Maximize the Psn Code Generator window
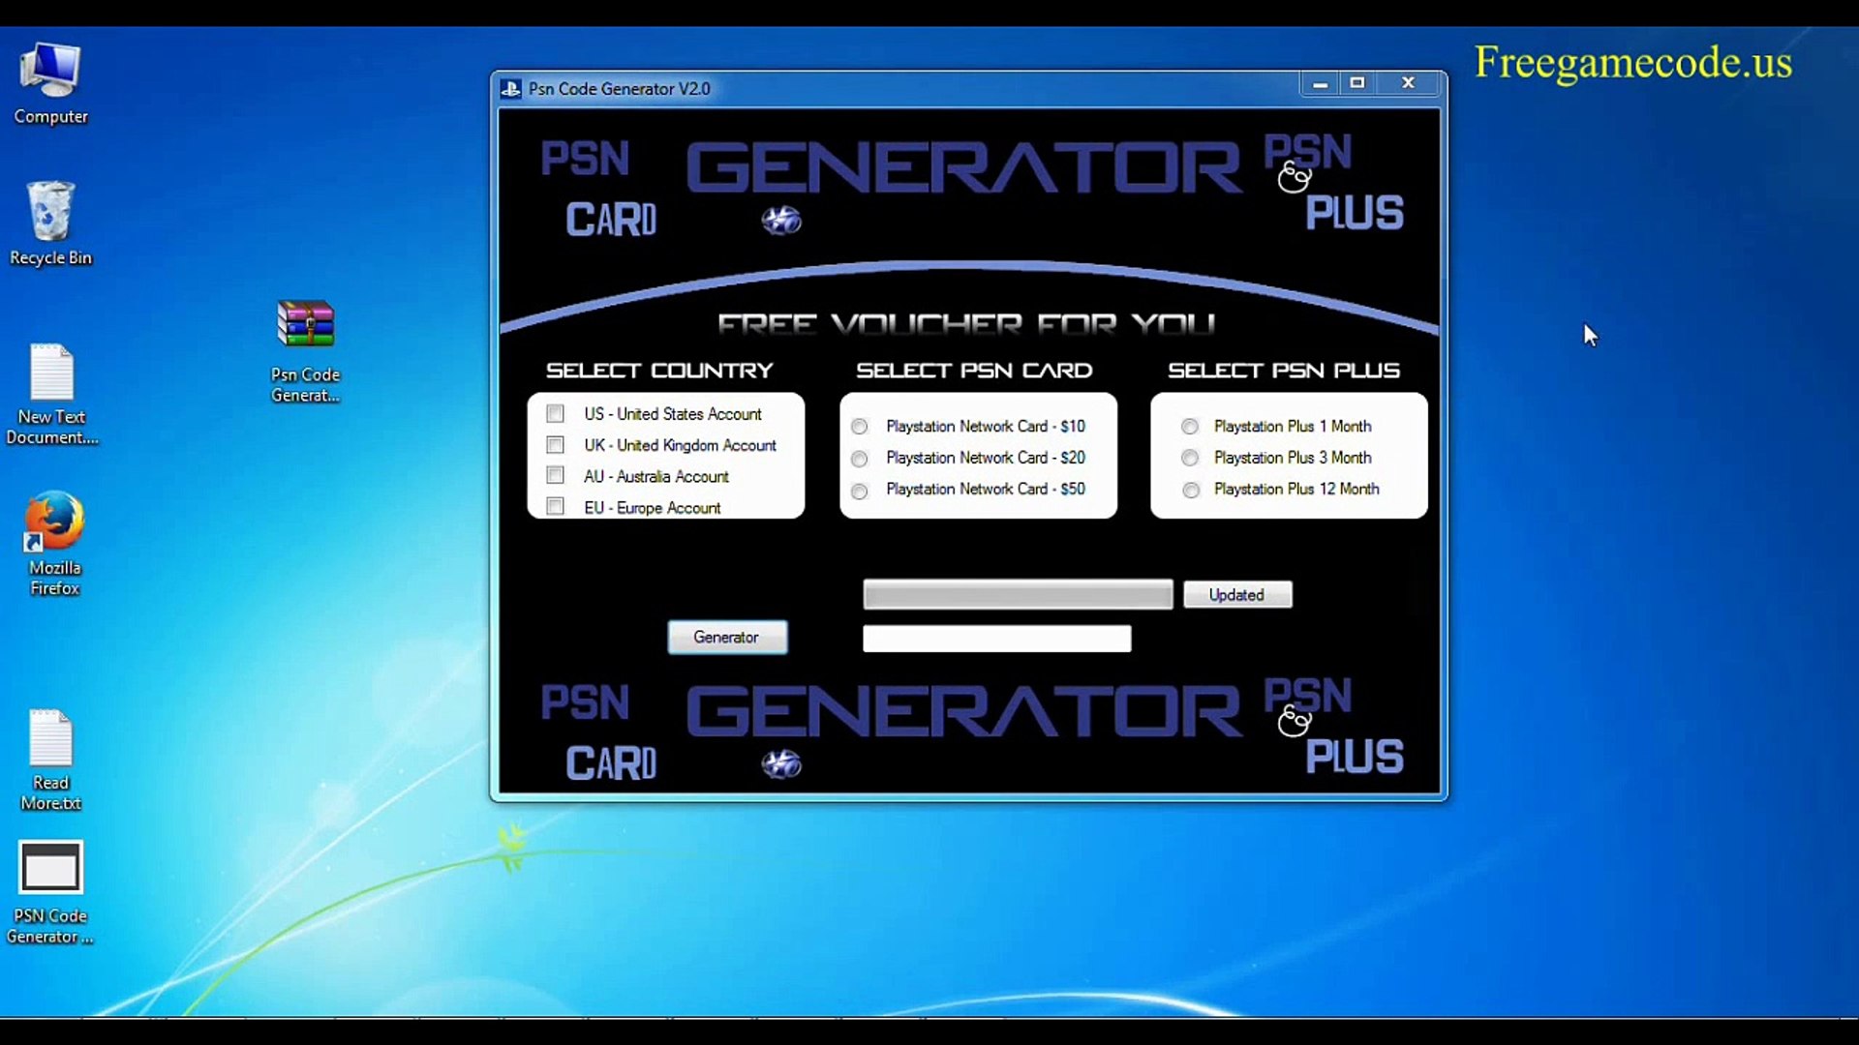This screenshot has height=1045, width=1859. (1356, 84)
